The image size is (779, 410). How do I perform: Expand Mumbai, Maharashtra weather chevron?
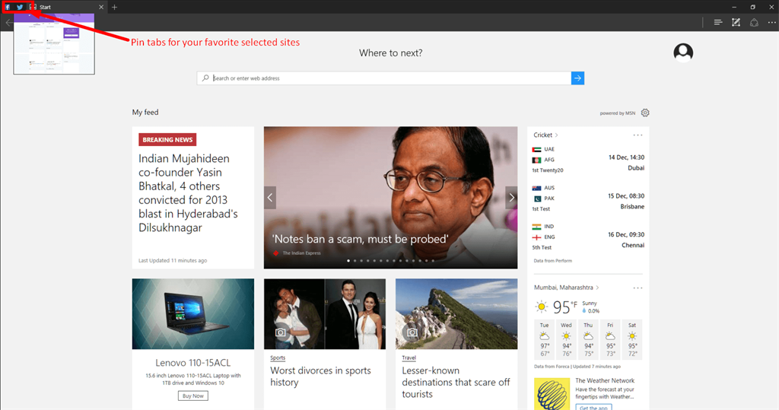pyautogui.click(x=597, y=288)
